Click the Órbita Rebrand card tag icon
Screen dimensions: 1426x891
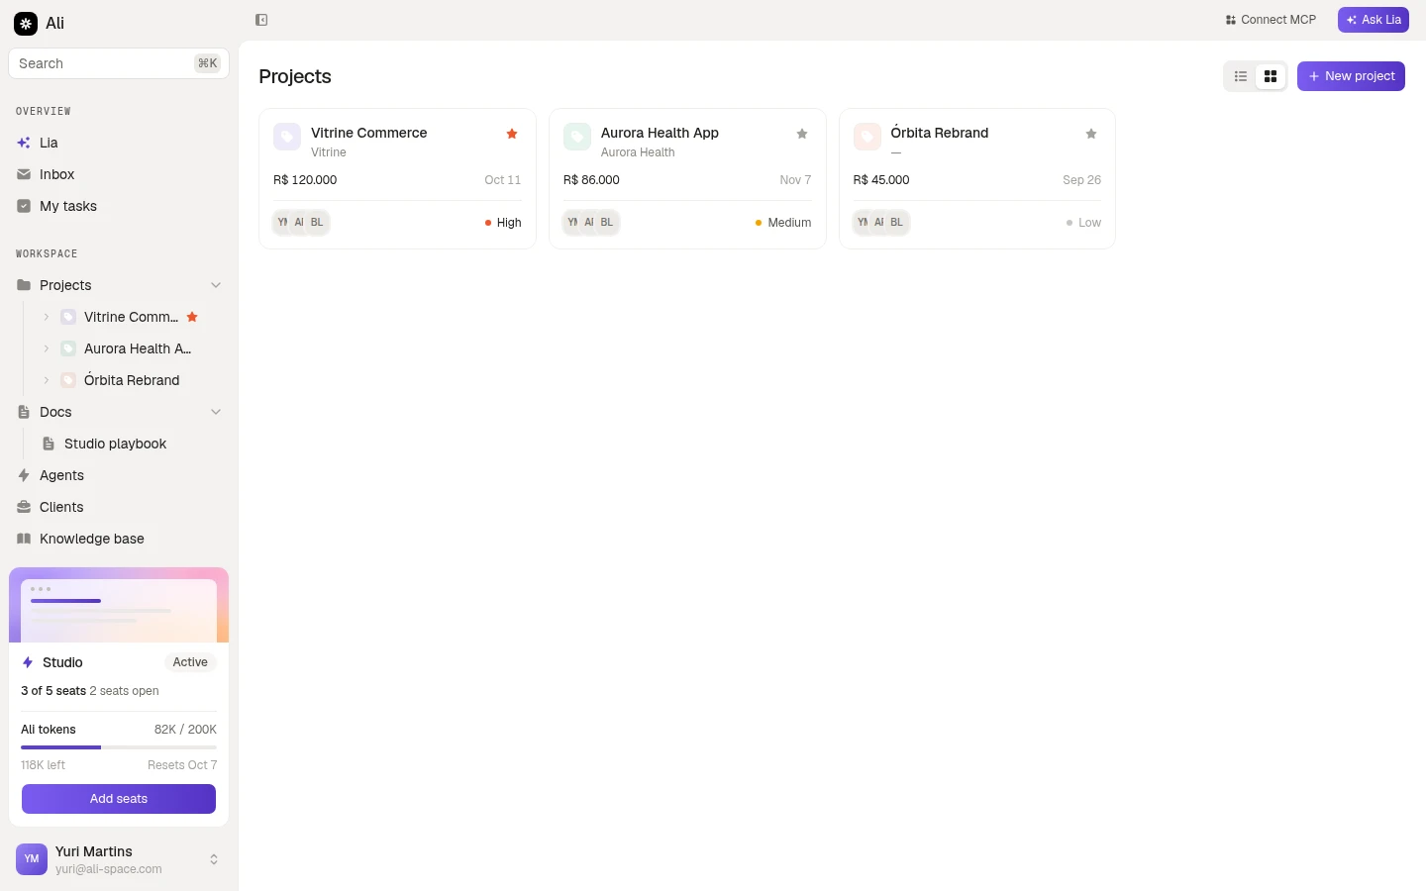pyautogui.click(x=867, y=137)
